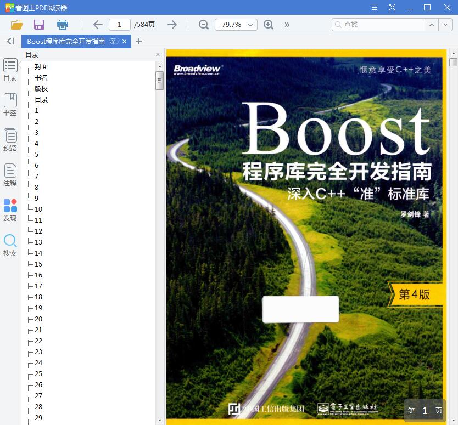Jump to outline entry 29
The height and width of the screenshot is (425, 458).
[x=38, y=418]
